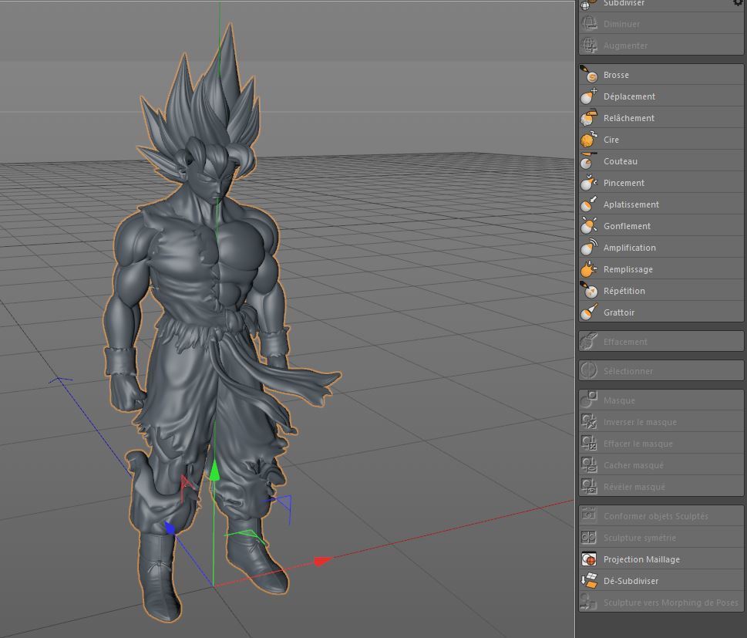
Task: Open the Subdiviser settings gear
Action: (738, 3)
